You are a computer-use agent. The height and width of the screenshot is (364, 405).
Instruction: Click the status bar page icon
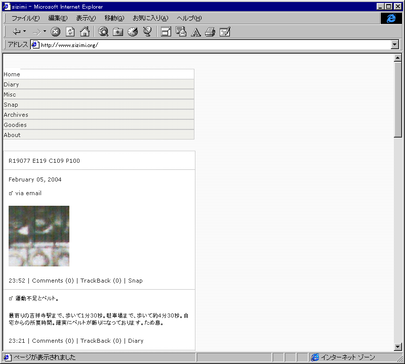(x=7, y=357)
